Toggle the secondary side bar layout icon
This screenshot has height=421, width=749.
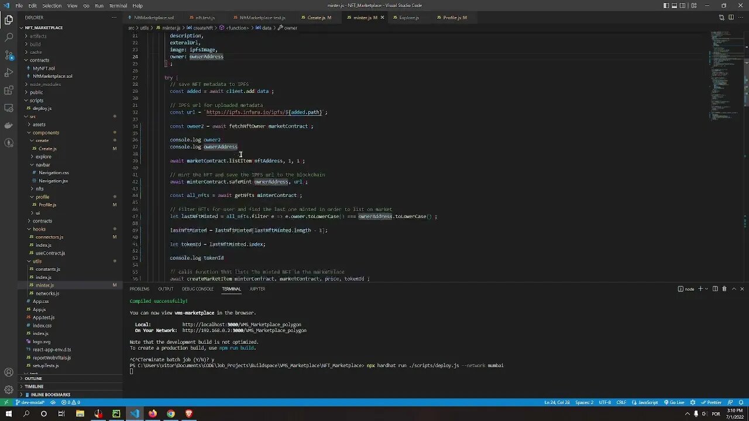coord(682,5)
